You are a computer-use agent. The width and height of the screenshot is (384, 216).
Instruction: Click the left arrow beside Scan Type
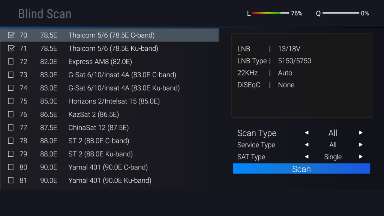click(x=306, y=133)
